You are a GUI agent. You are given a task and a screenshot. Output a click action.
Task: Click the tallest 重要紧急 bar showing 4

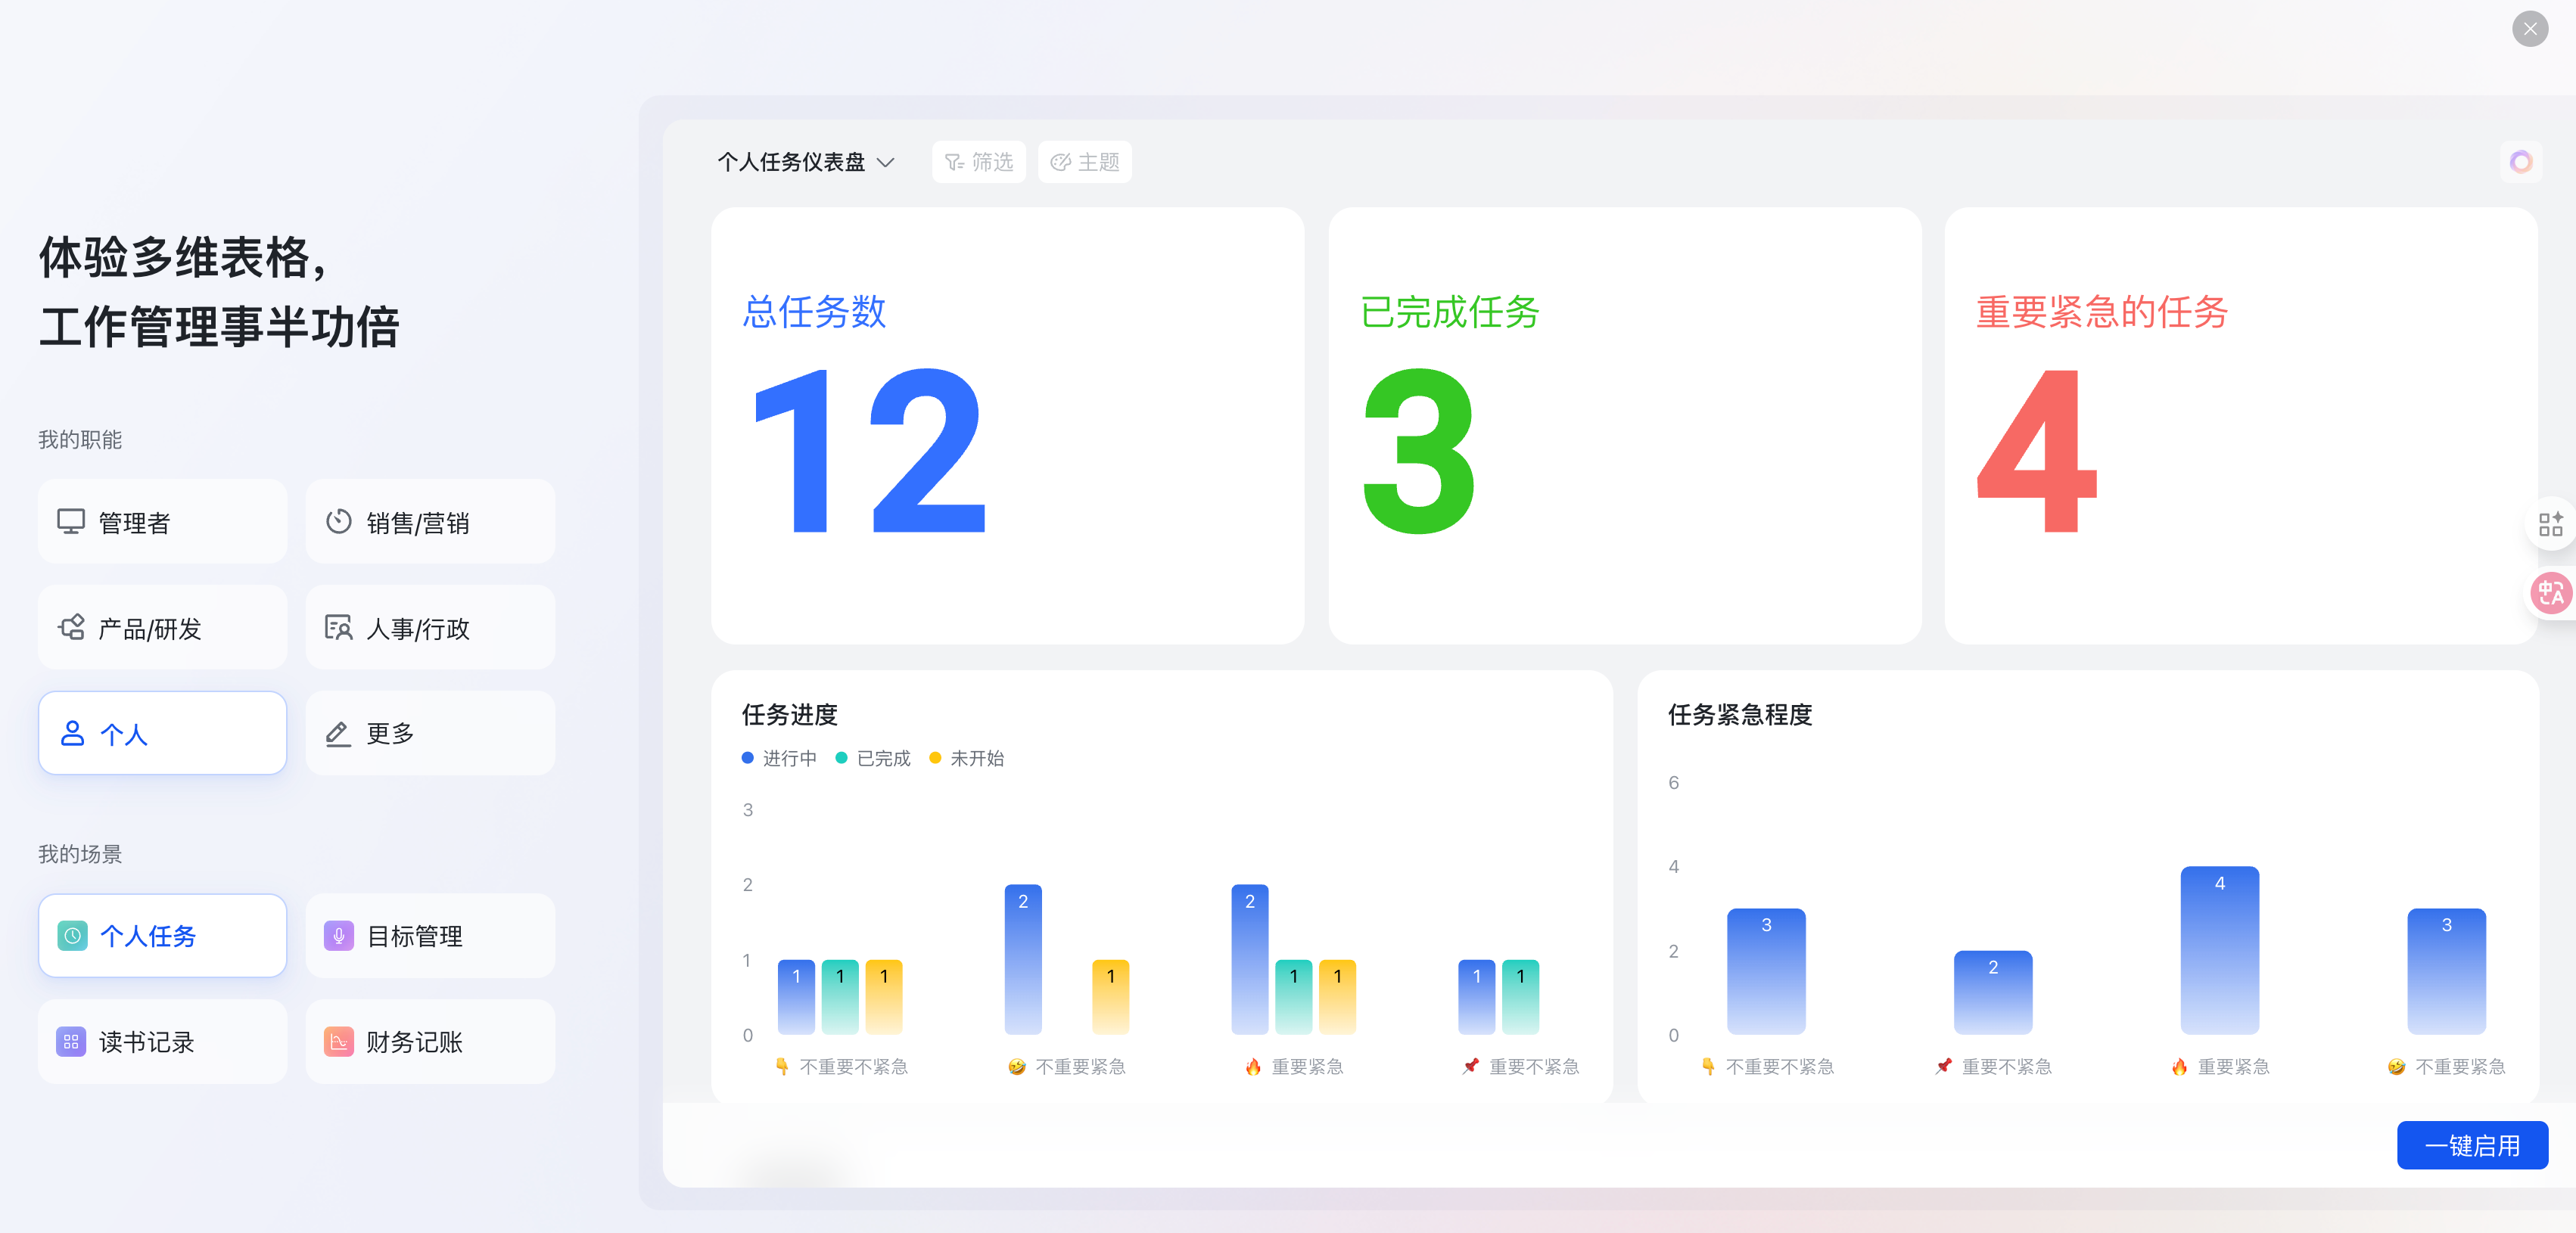2219,949
